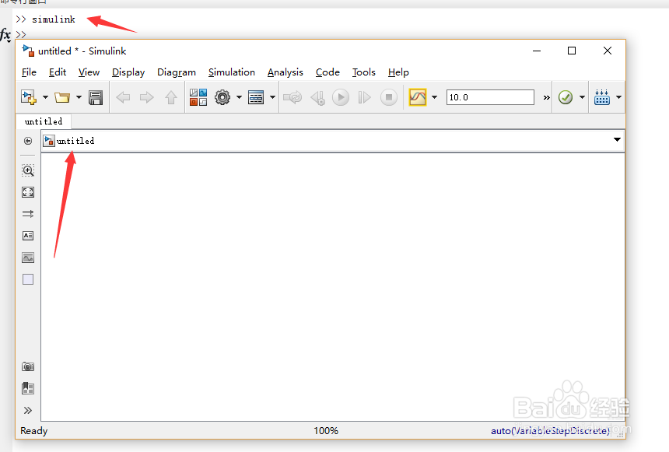Maximize the Simulink window
The width and height of the screenshot is (669, 452).
(572, 51)
